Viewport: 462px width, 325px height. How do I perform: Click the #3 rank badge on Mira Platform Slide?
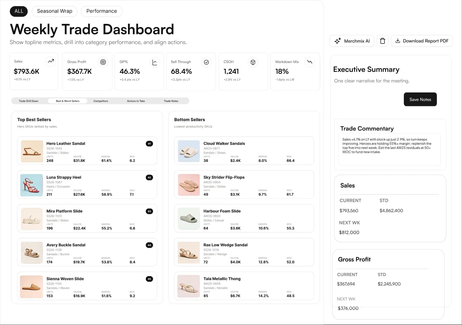pyautogui.click(x=149, y=211)
